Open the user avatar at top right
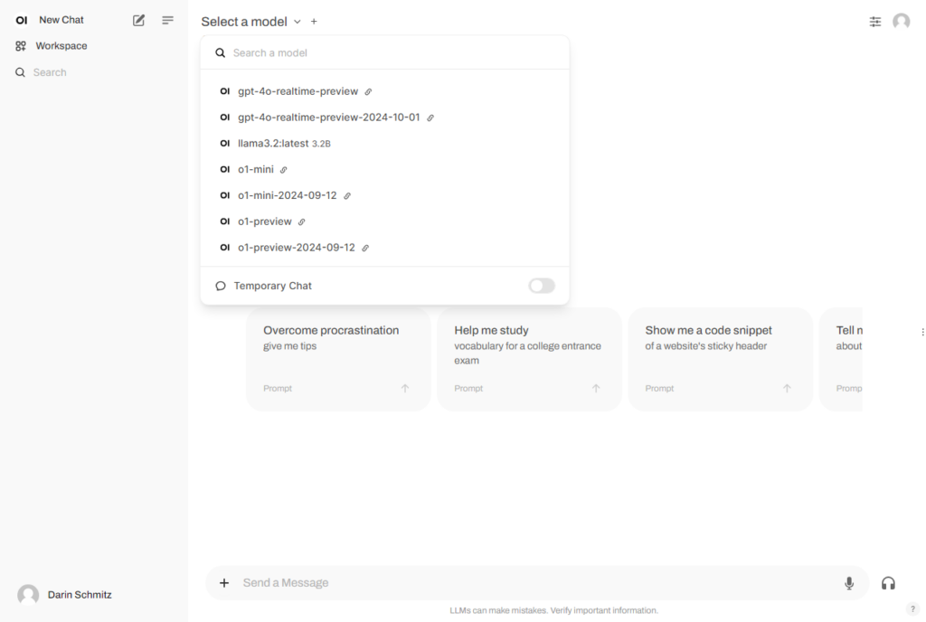This screenshot has height=622, width=926. click(902, 21)
